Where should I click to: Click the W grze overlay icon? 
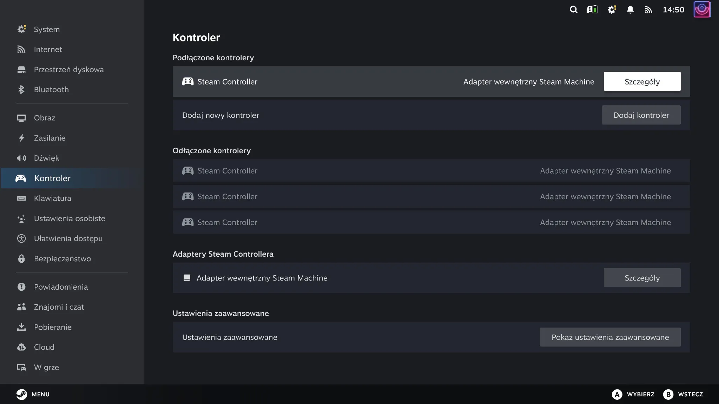21,367
